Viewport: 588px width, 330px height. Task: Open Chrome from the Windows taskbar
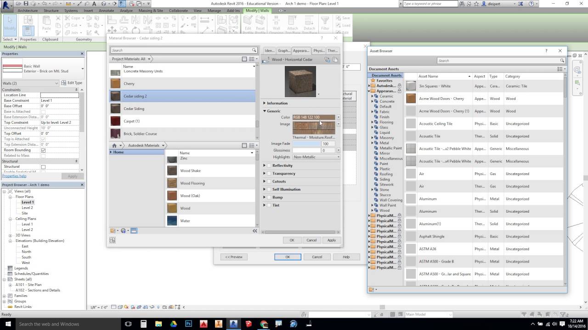264,324
